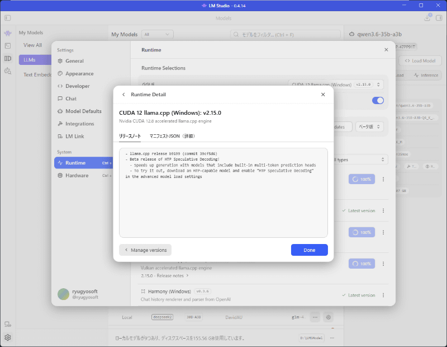Toggle the left sidebar panel icon

pos(8,18)
